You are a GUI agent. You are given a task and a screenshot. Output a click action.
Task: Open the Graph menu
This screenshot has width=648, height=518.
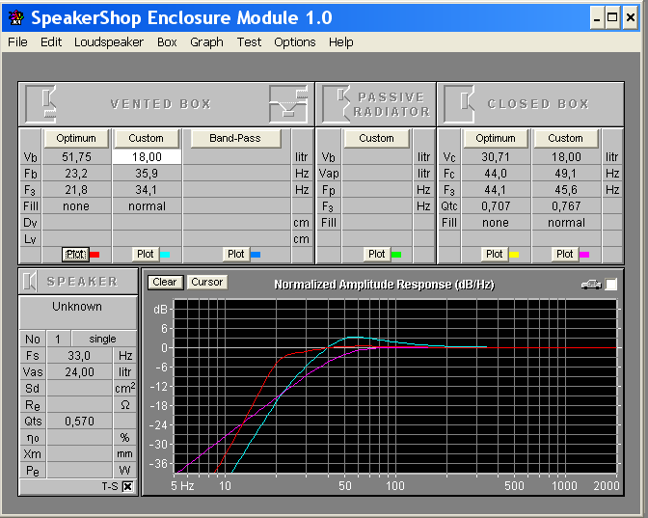[206, 42]
